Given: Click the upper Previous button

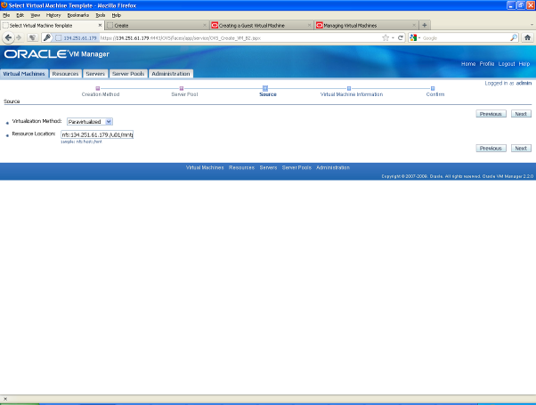Looking at the screenshot, I should coord(491,114).
